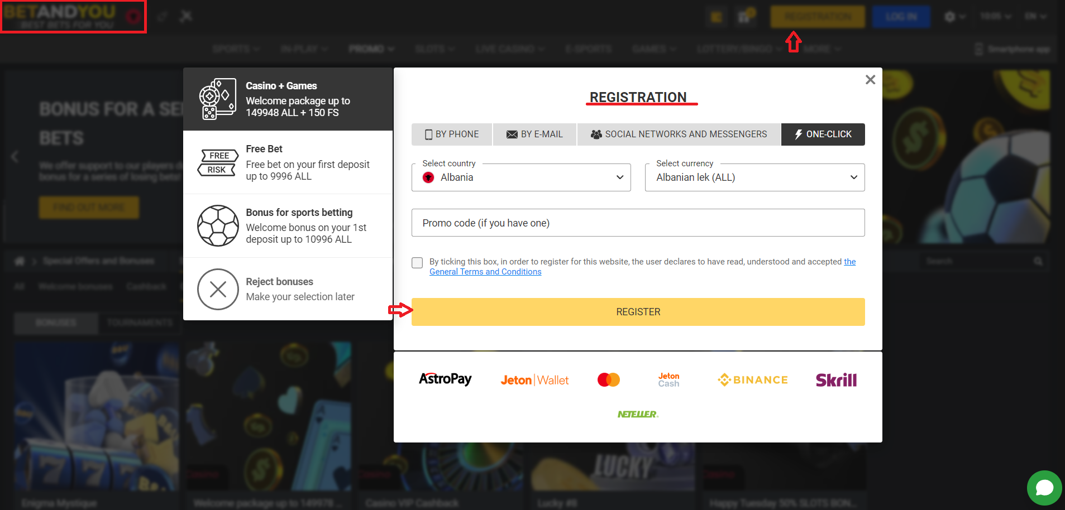
Task: Expand the PROMO navigation menu
Action: [x=371, y=49]
